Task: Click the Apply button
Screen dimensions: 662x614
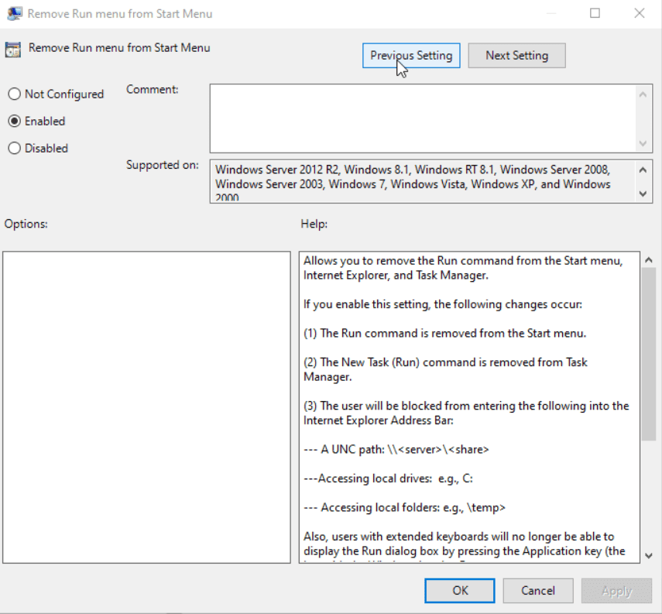Action: [616, 590]
